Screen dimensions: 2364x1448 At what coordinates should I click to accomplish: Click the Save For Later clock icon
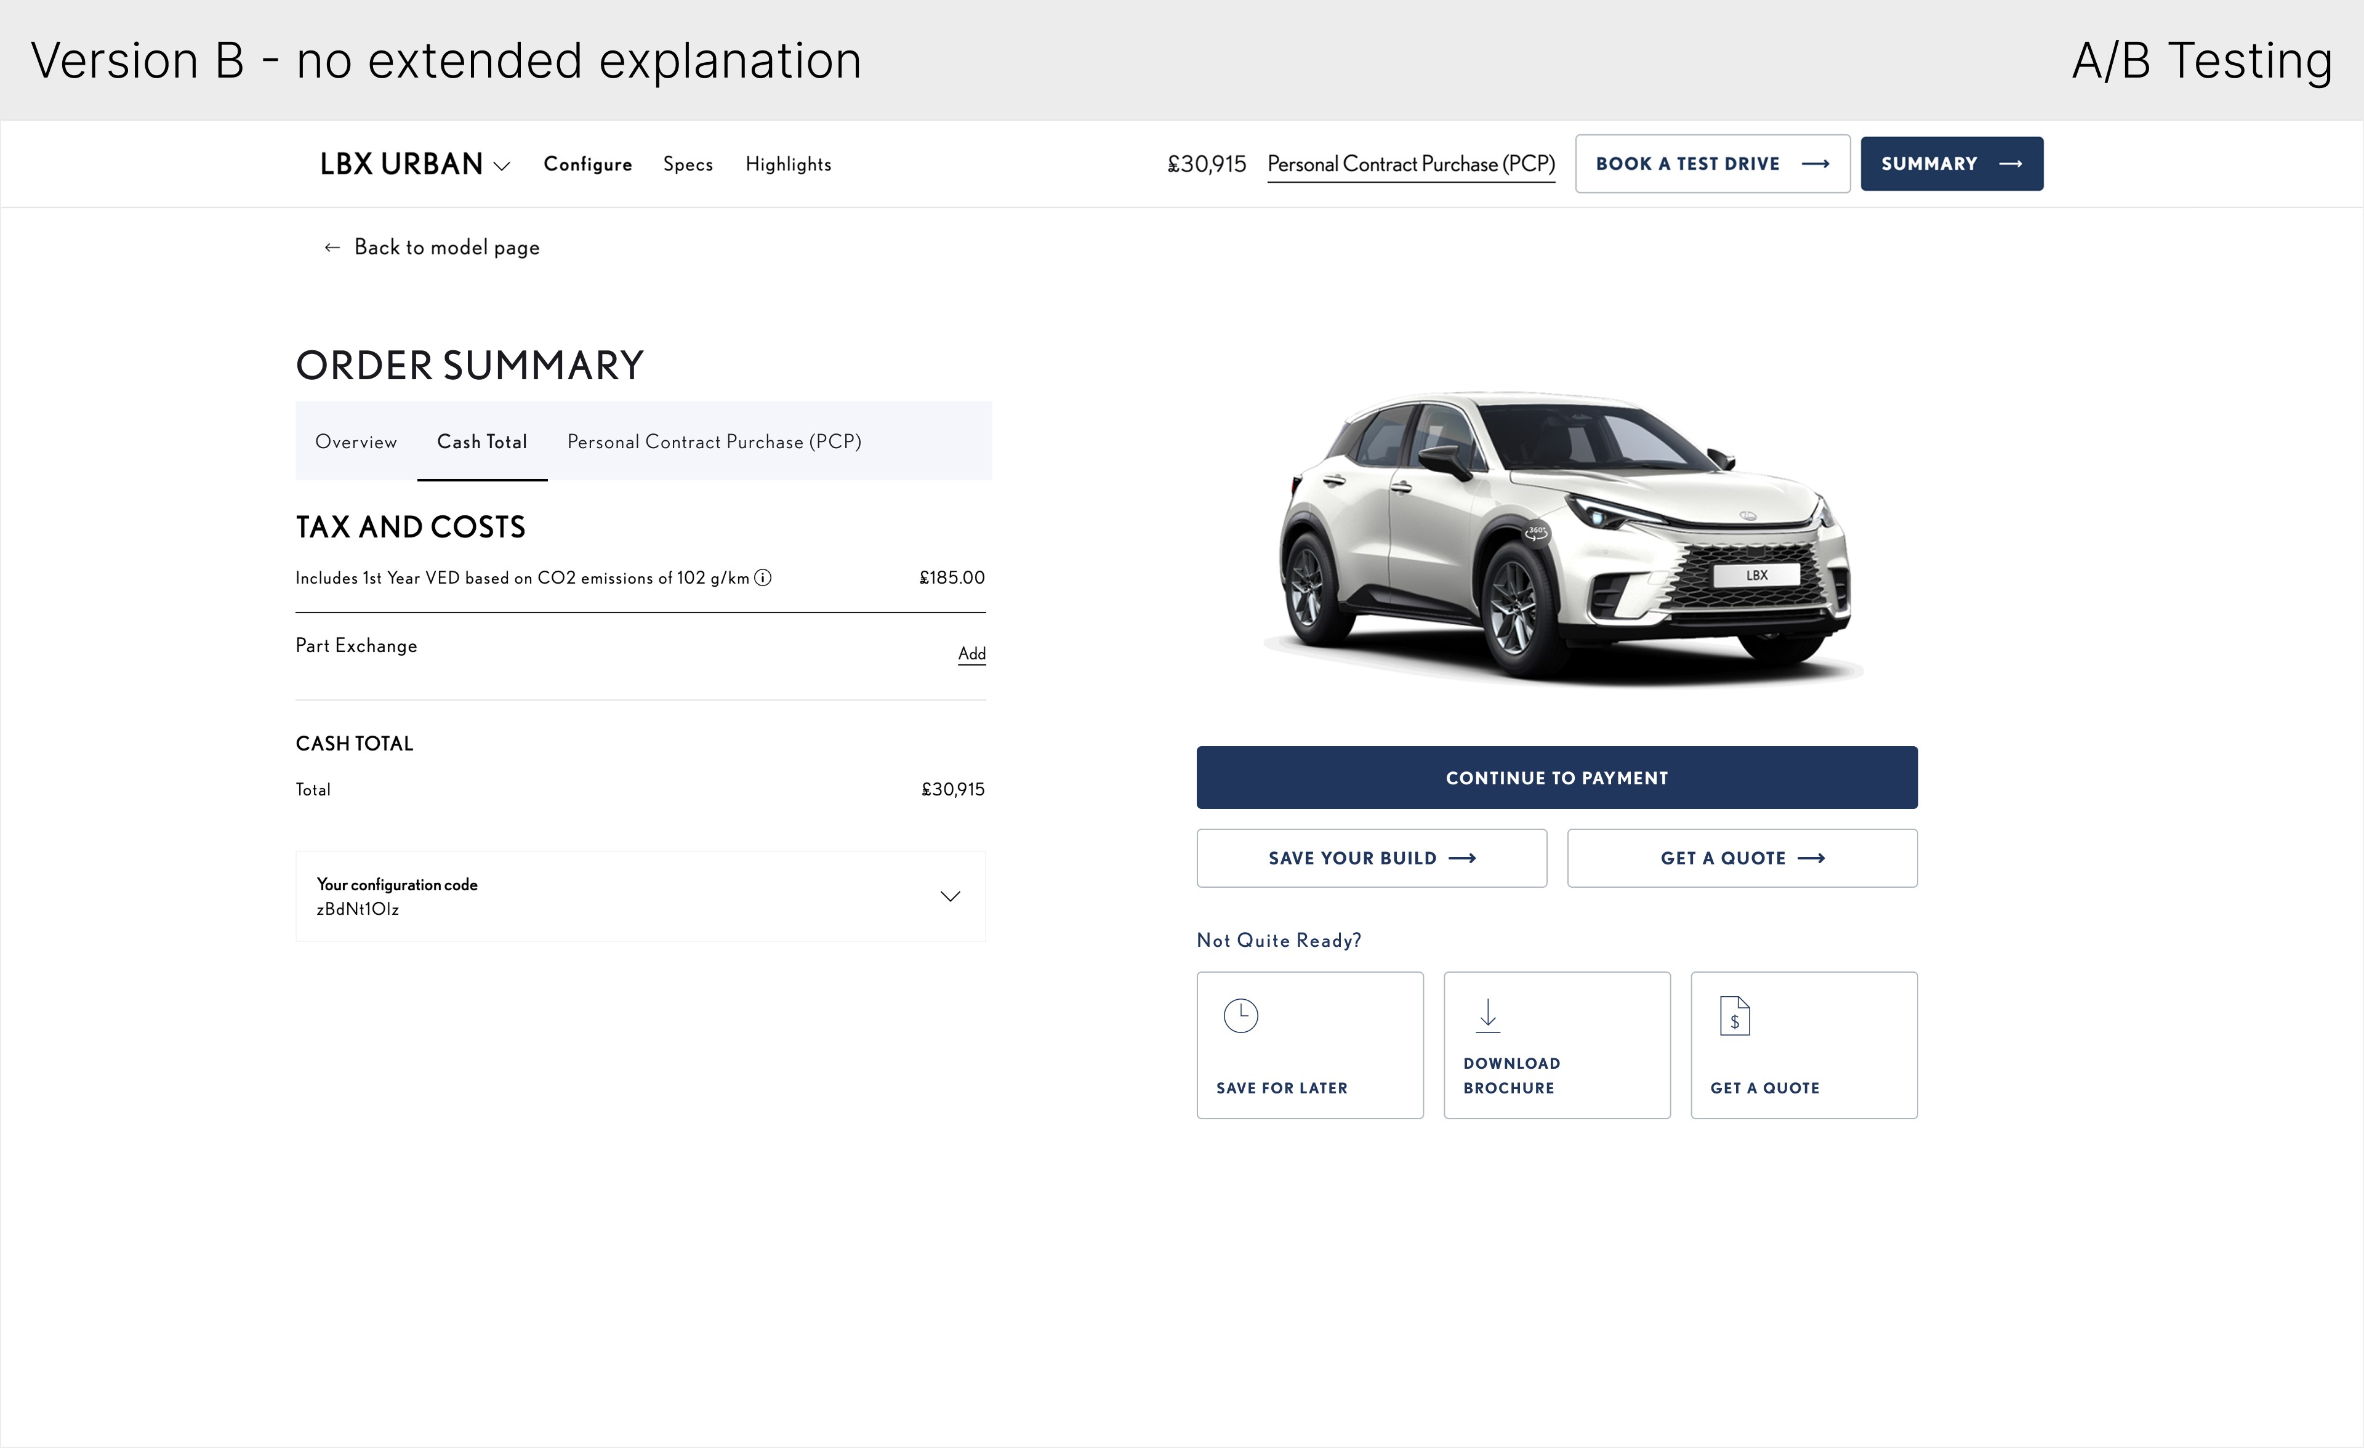(1240, 1015)
